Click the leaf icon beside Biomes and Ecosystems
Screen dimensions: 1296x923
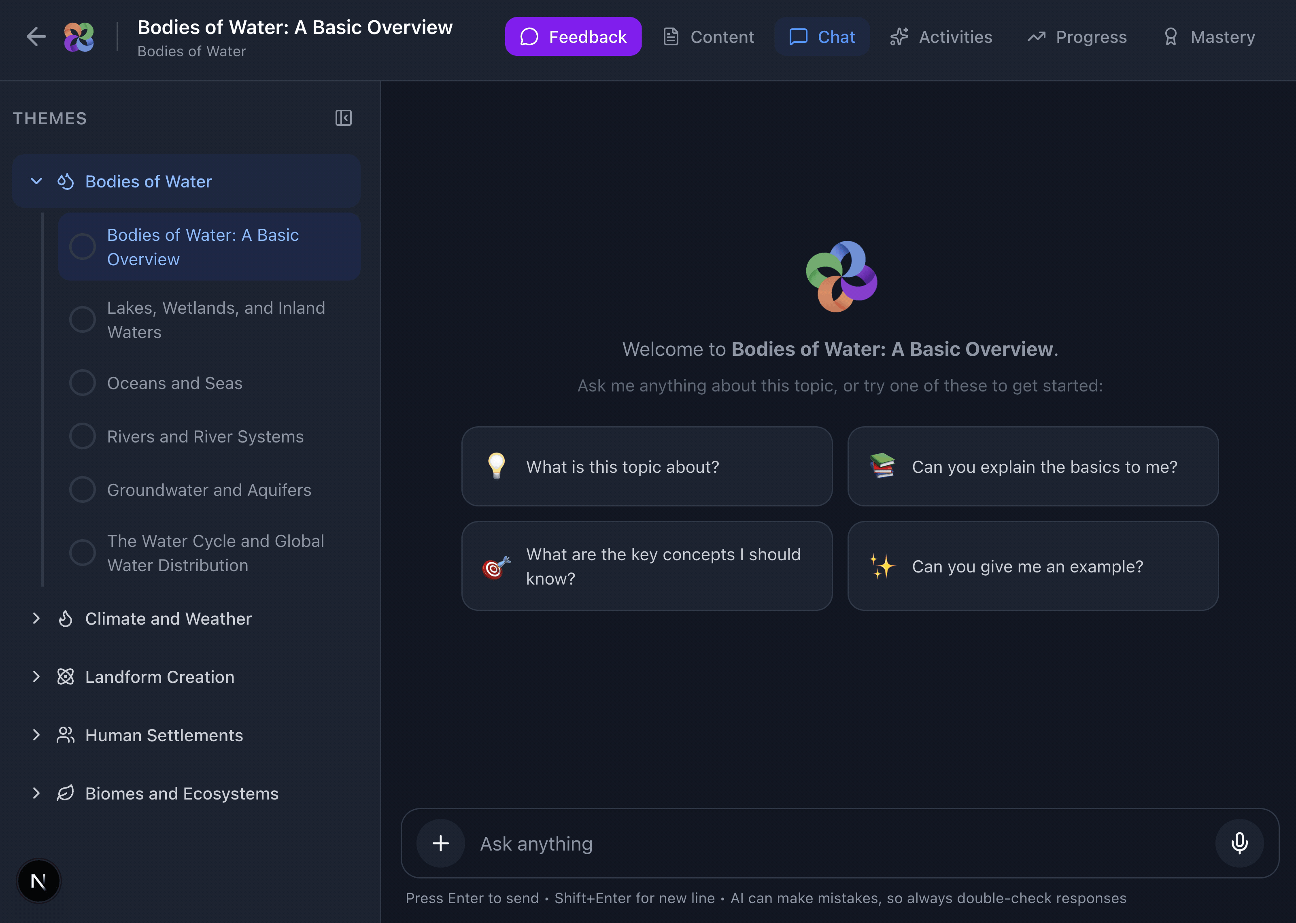pos(65,793)
